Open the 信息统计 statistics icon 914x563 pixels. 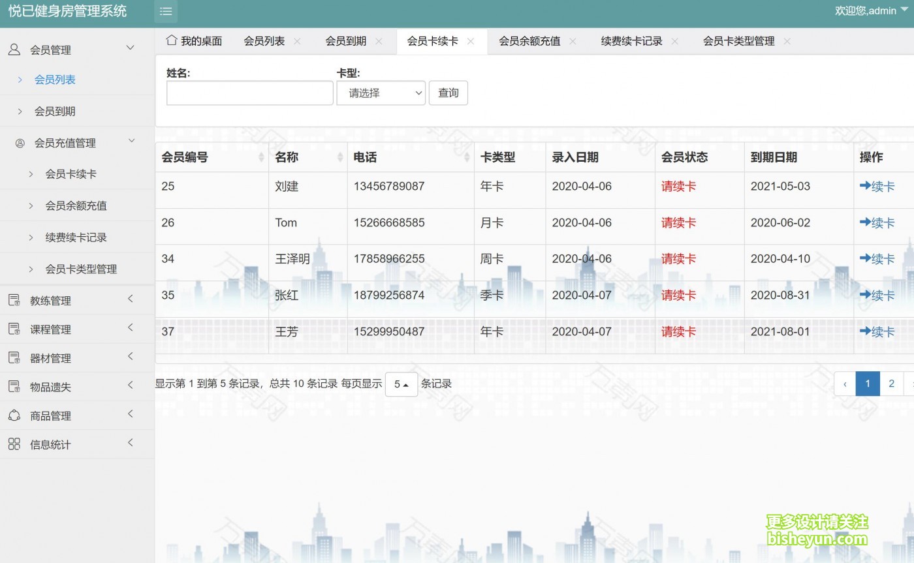13,444
